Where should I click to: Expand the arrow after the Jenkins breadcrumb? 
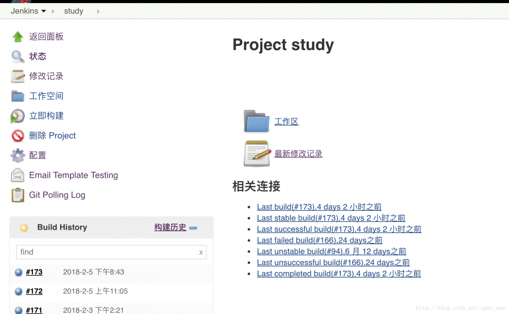click(53, 12)
